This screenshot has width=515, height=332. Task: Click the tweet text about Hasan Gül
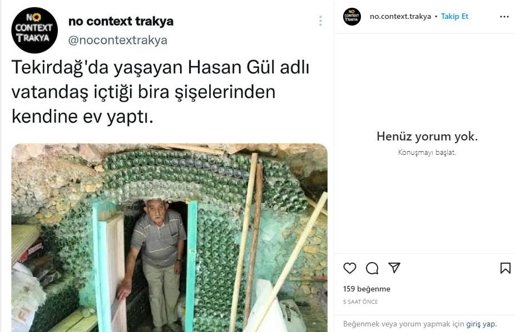click(160, 92)
